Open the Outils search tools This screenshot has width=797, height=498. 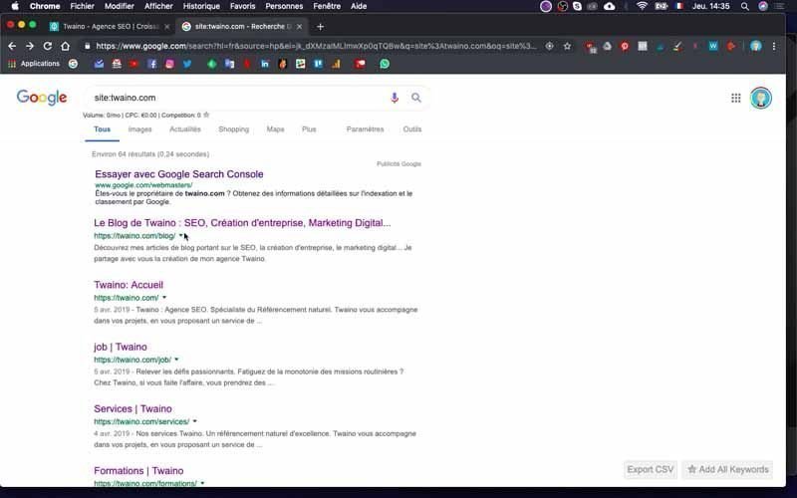pyautogui.click(x=412, y=129)
